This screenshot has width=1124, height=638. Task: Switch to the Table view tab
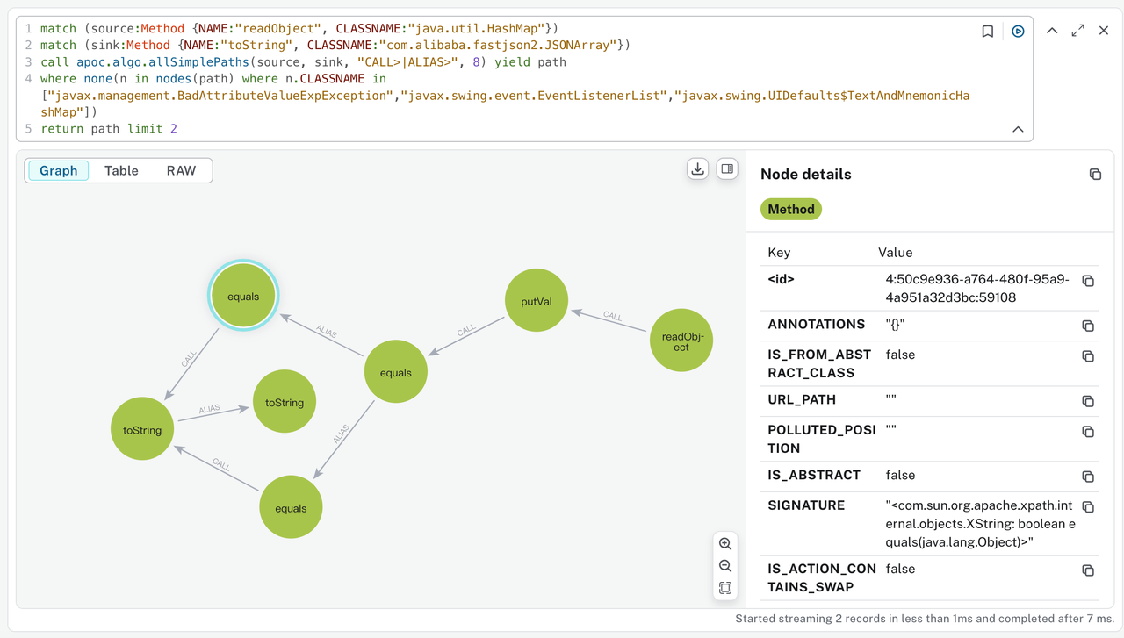(x=121, y=170)
